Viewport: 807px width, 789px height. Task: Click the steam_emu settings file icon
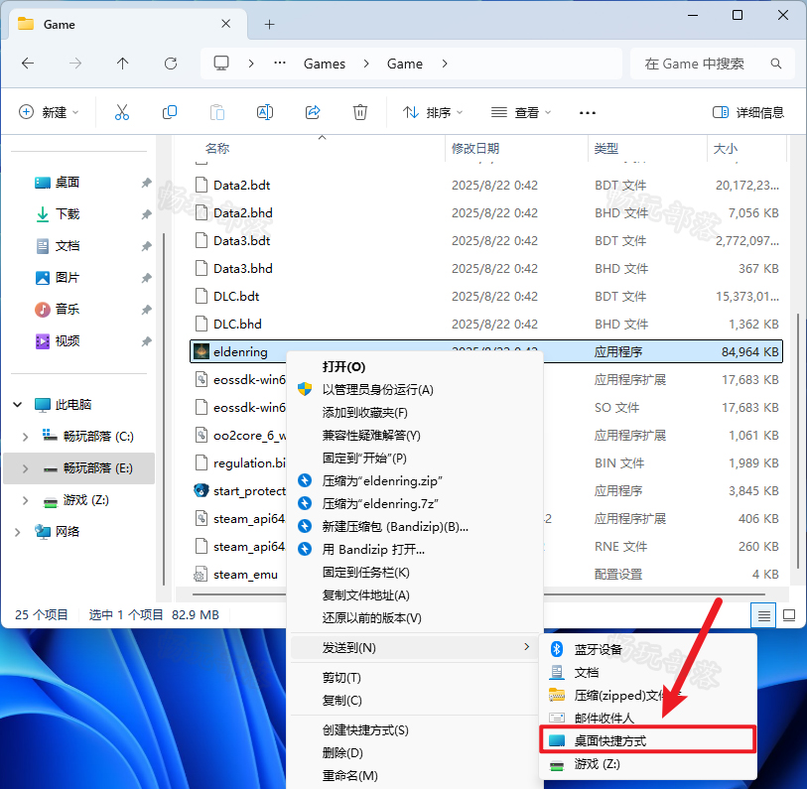coord(202,574)
